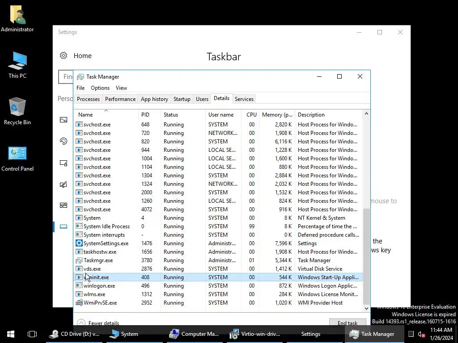Switch to the Startup tab
The width and height of the screenshot is (458, 343).
click(x=182, y=99)
